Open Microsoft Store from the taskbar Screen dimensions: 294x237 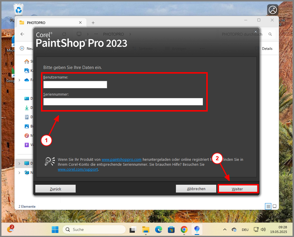tap(171, 229)
